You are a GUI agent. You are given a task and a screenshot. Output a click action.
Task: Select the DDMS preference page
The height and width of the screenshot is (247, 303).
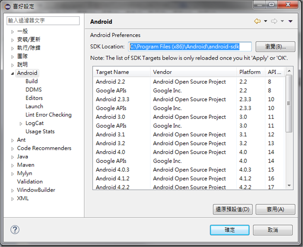point(34,89)
